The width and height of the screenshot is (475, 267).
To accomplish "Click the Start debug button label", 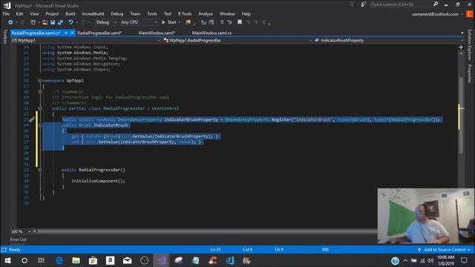I will pos(171,22).
